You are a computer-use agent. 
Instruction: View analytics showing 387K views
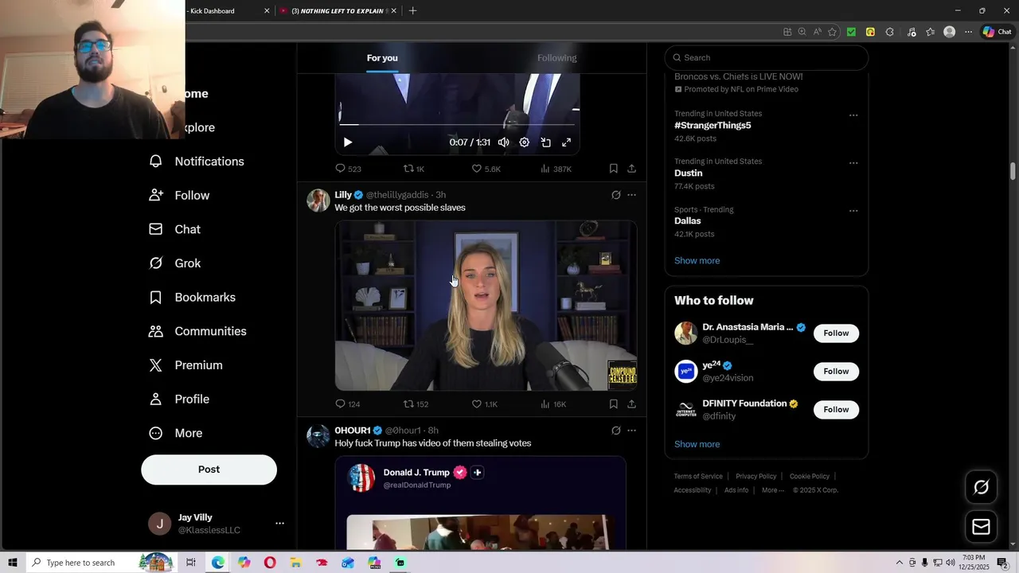556,169
